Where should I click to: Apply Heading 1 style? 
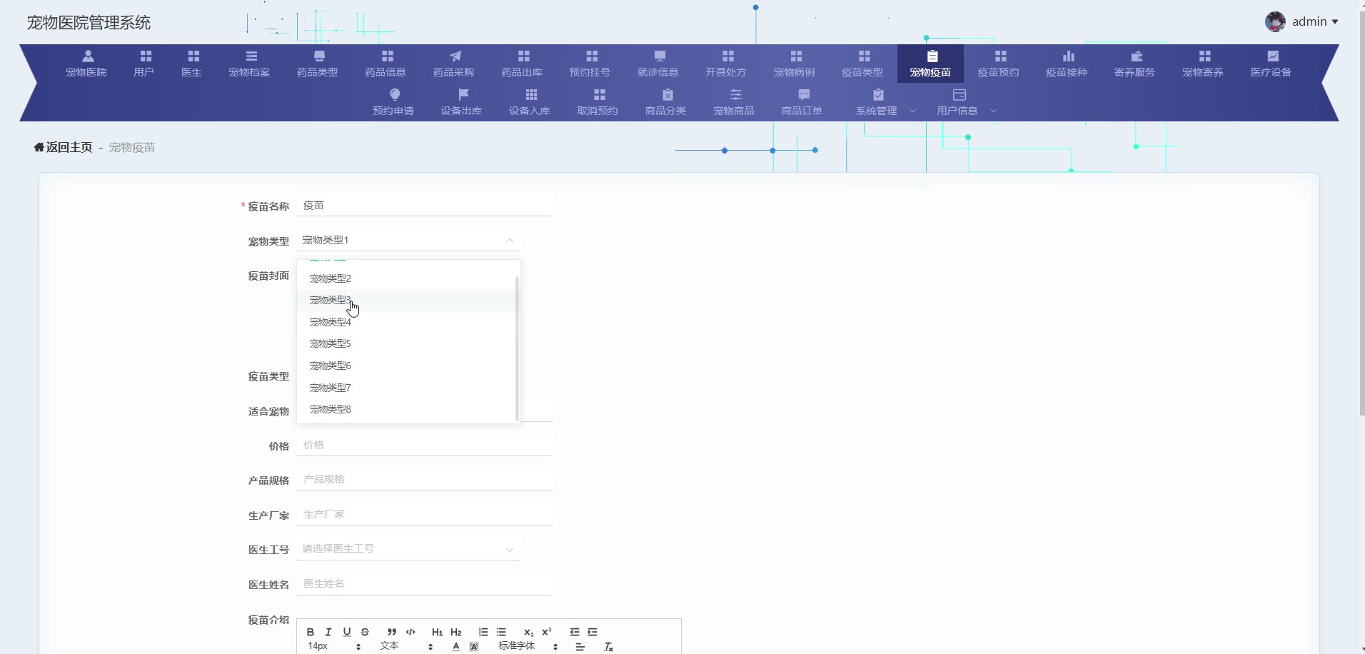437,632
